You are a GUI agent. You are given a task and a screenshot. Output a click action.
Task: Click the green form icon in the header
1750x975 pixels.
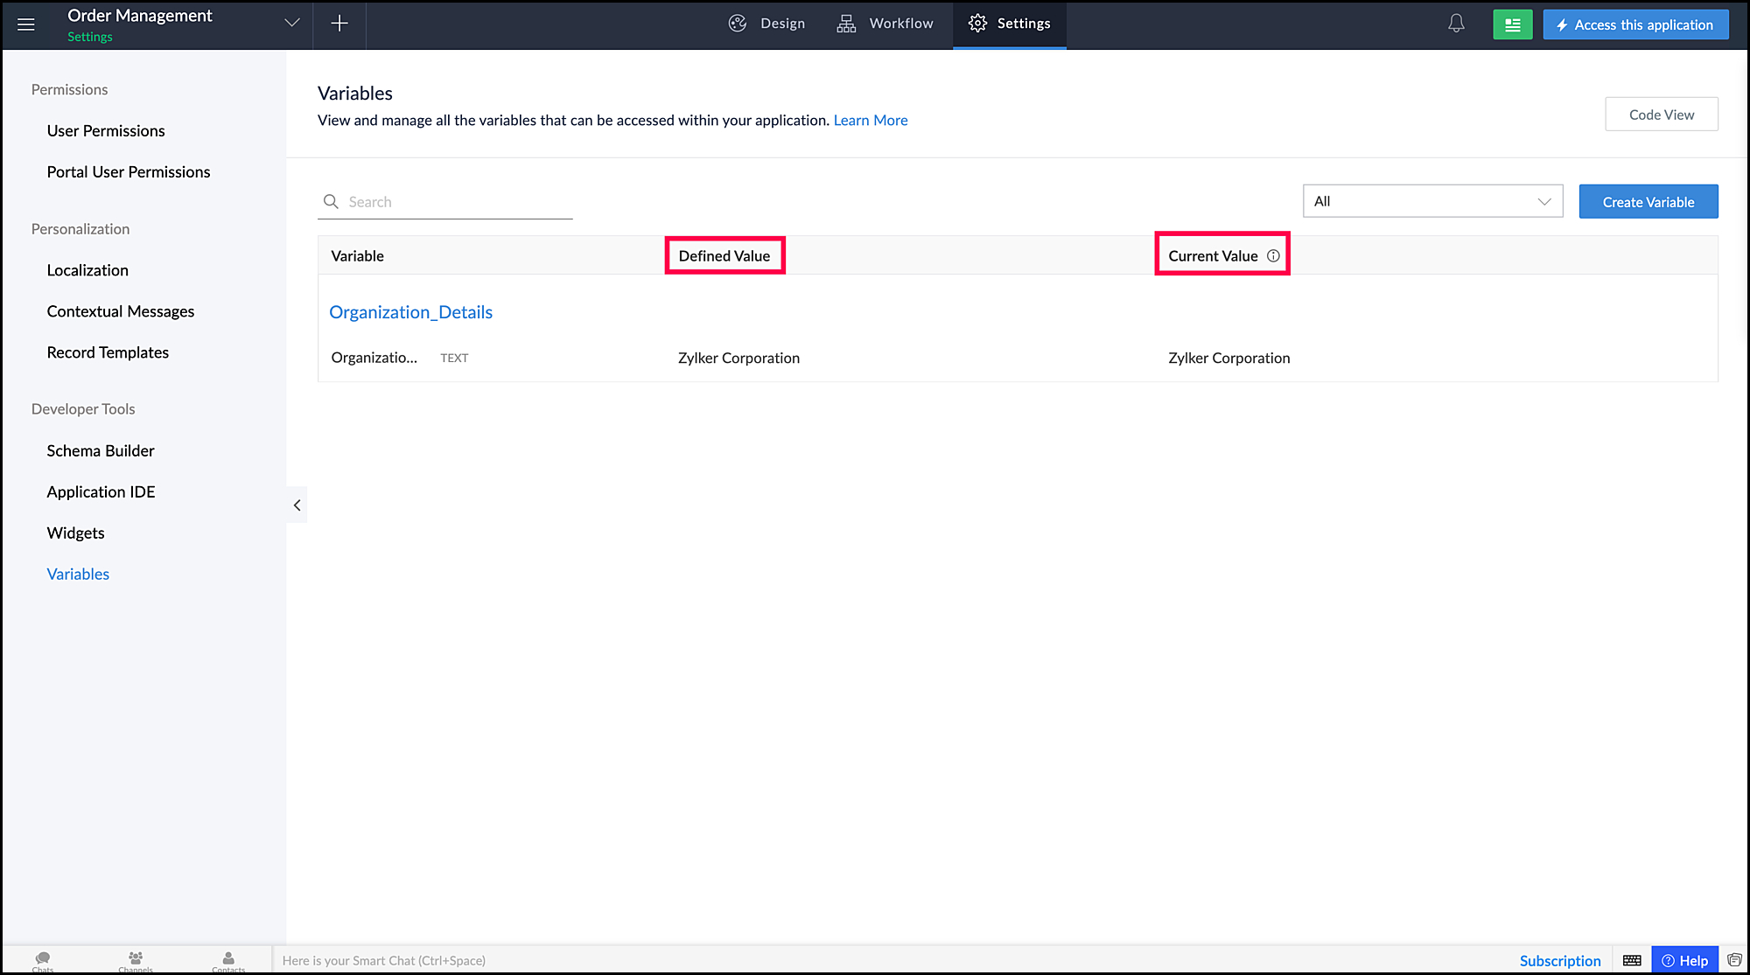tap(1512, 24)
